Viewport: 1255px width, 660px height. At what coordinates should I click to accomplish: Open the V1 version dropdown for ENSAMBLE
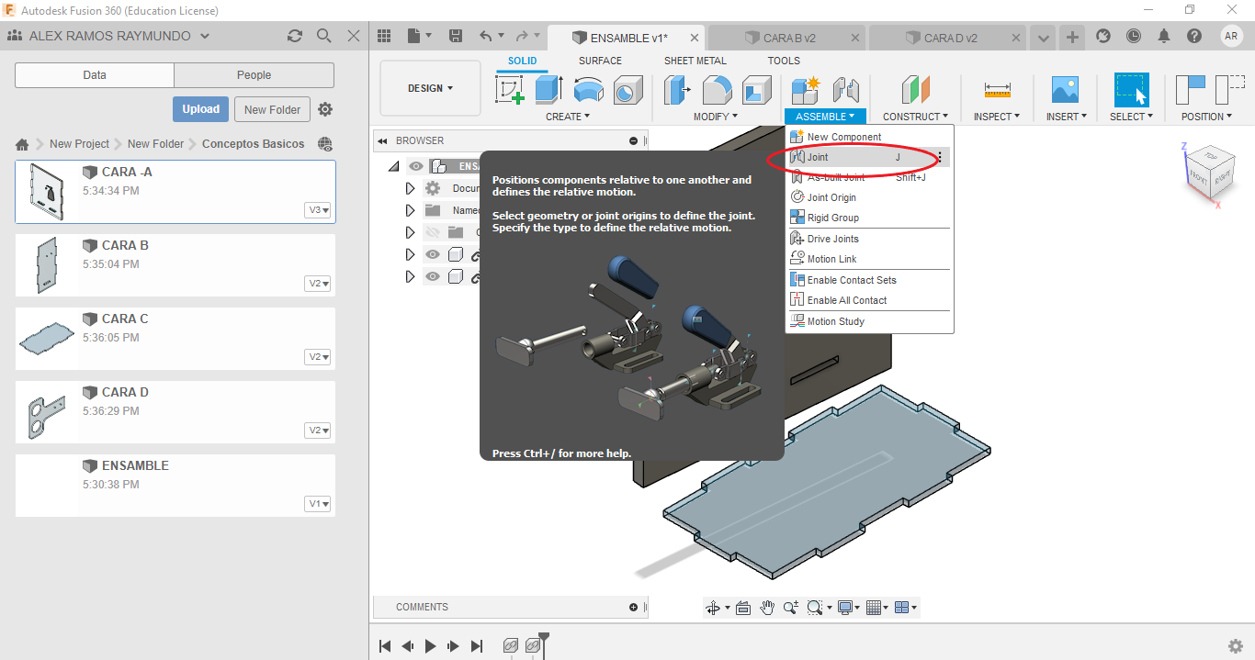318,504
